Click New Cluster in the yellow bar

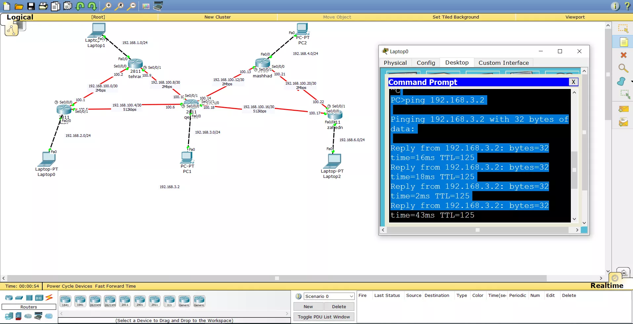[x=218, y=17]
